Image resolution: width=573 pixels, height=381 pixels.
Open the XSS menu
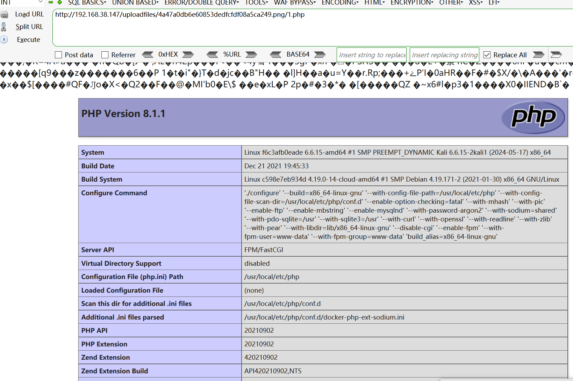click(x=476, y=2)
